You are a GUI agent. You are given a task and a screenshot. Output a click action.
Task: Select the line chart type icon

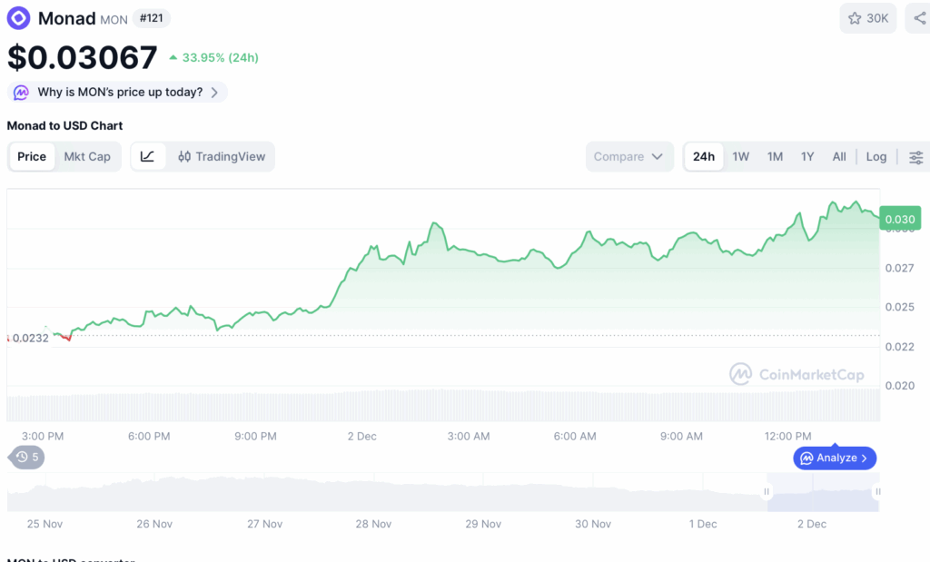(147, 156)
